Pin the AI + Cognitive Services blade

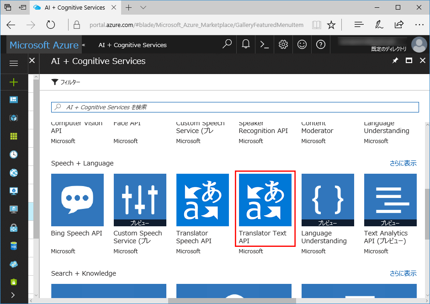[x=395, y=61]
